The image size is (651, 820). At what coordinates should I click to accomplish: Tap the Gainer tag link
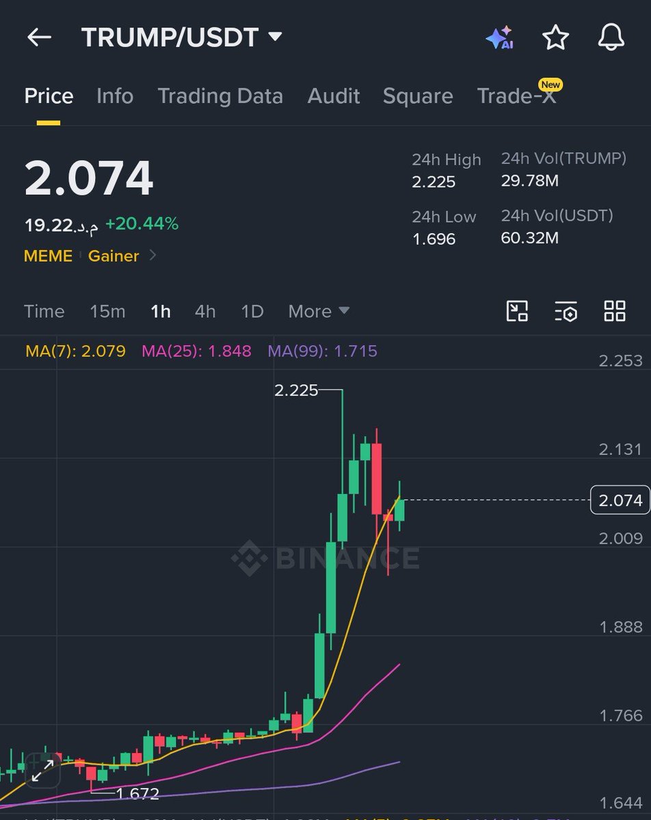coord(114,256)
